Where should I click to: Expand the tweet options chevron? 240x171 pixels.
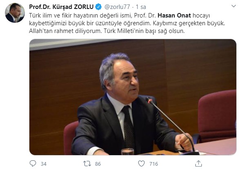coord(233,6)
